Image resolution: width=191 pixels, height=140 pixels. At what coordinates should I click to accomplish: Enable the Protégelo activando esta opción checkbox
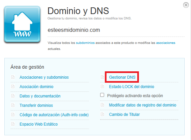click(102, 95)
